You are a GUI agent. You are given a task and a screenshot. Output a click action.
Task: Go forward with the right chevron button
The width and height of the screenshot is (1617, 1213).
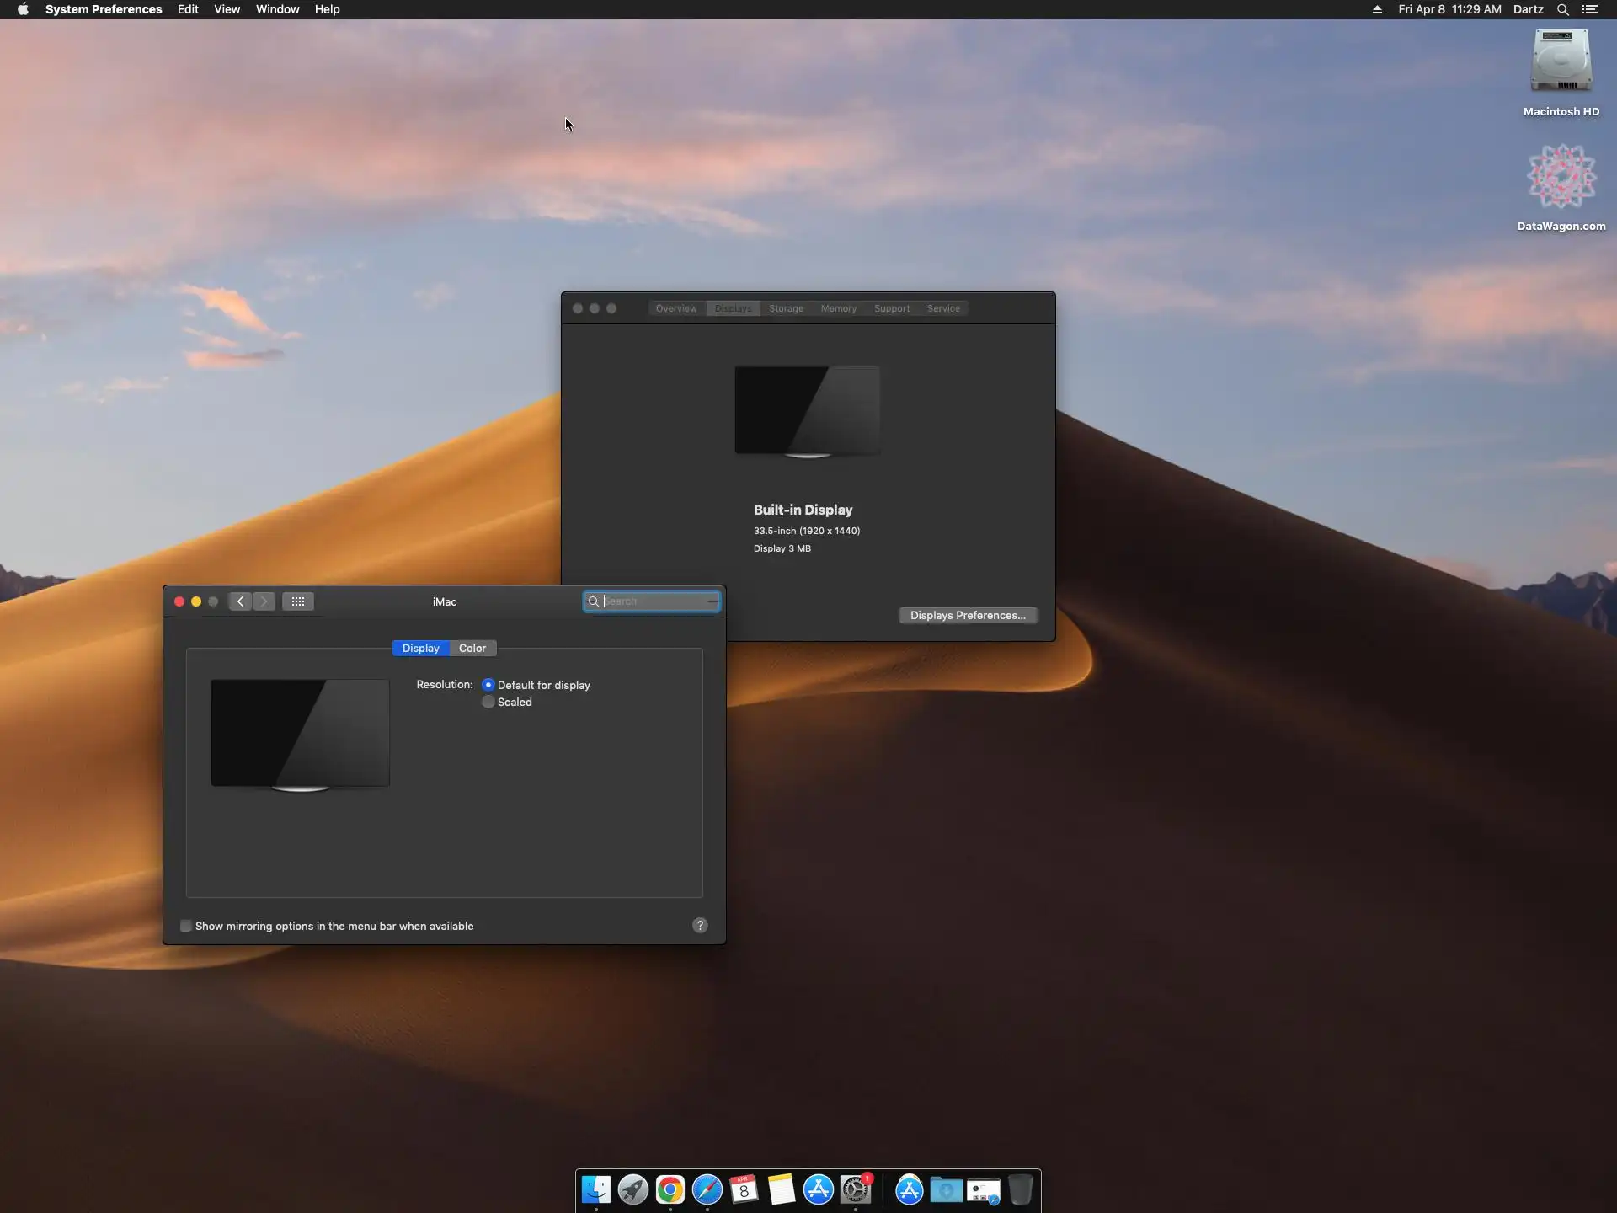coord(264,601)
